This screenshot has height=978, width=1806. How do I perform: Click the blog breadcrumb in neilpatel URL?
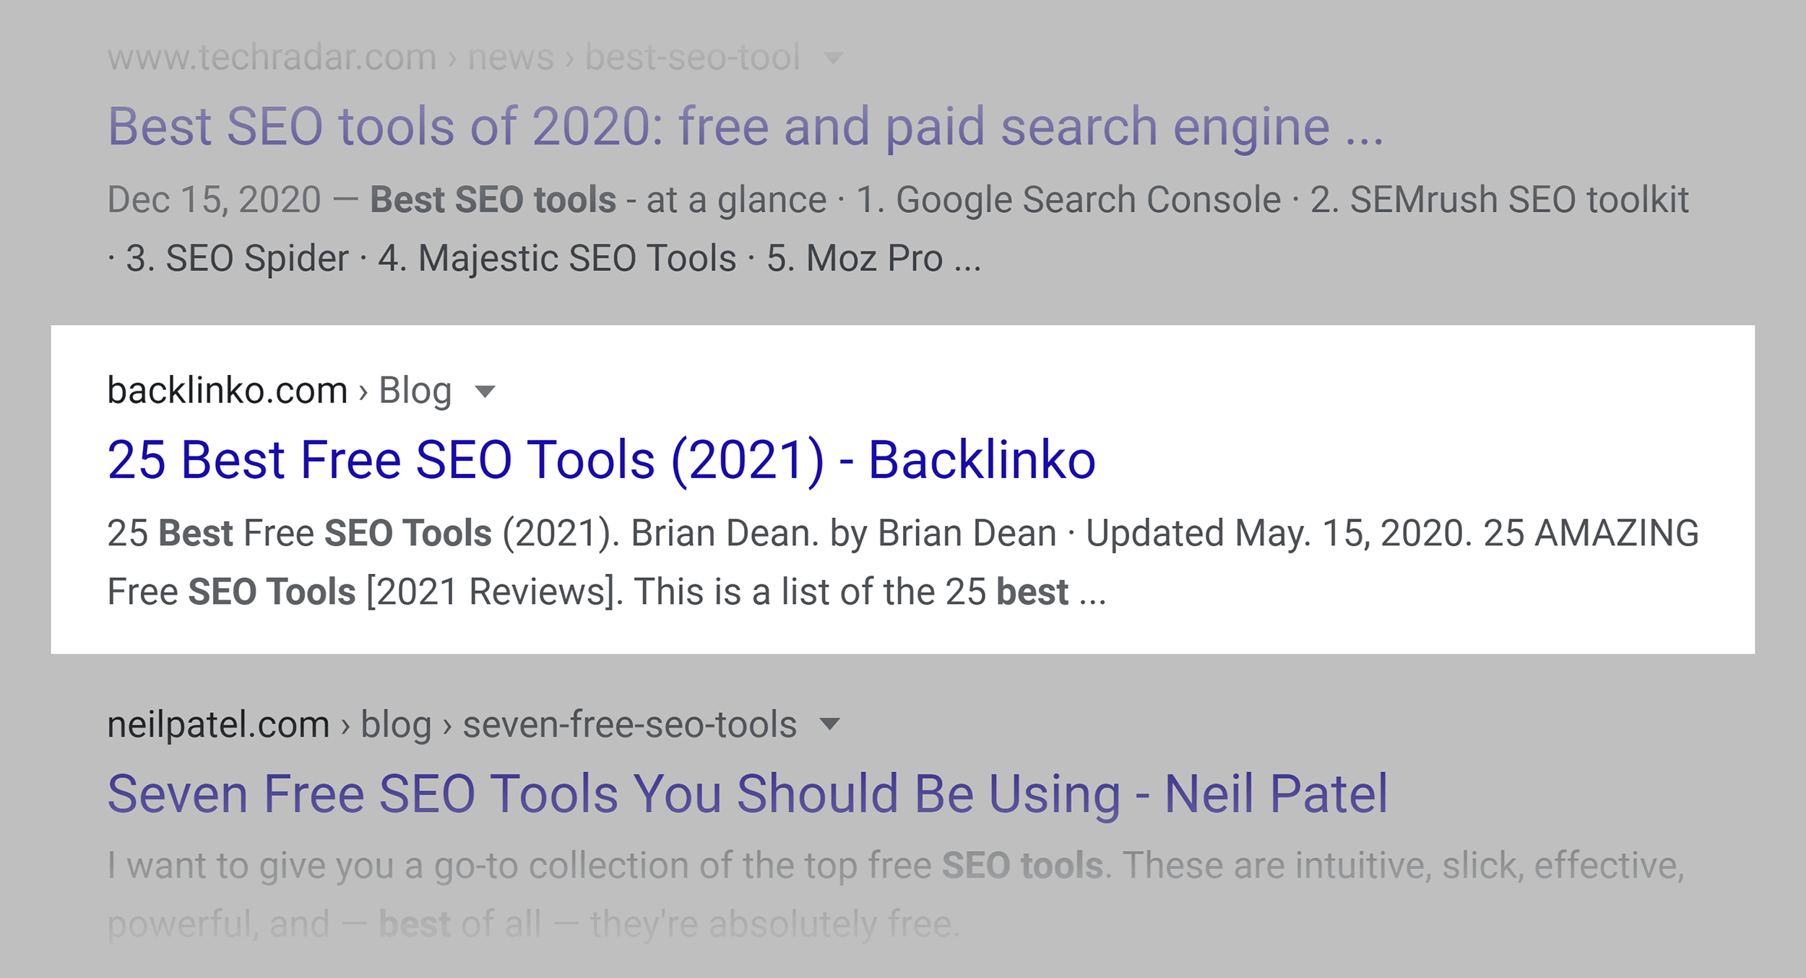pos(396,725)
